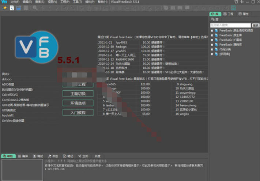The image size is (260, 181).
Task: Click the 搜索 button beside the search box
Action: pos(256,25)
